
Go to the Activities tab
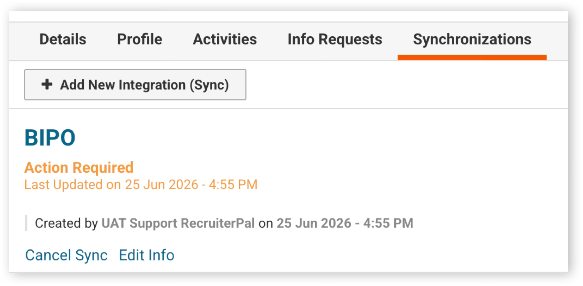pos(225,39)
